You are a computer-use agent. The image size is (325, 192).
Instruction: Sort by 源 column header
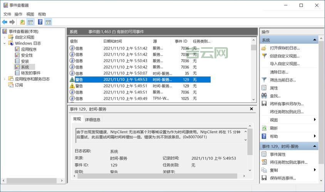(161, 41)
